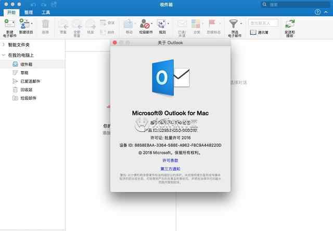Click the Meeting (会议) ribbon item
The image size is (333, 231).
107,23
